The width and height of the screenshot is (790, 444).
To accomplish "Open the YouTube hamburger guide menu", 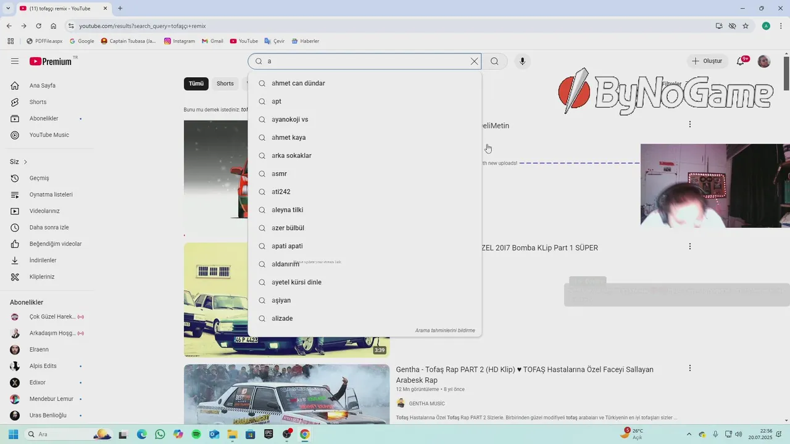I will click(15, 61).
